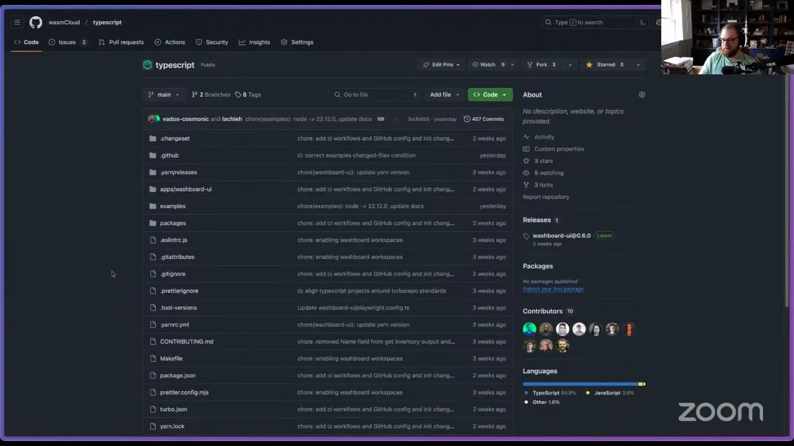Screen dimensions: 794x446
Task: Open the wasmCloud organization link
Action: tap(65, 22)
